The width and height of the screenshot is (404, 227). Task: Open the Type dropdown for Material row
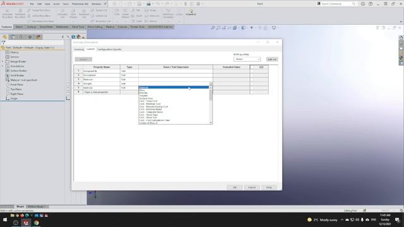tap(129, 88)
